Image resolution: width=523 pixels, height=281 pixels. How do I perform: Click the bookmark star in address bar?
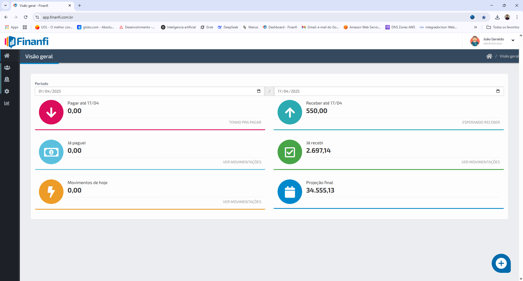point(484,17)
